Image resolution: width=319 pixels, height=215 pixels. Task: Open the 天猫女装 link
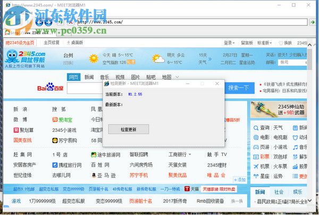coord(178,165)
